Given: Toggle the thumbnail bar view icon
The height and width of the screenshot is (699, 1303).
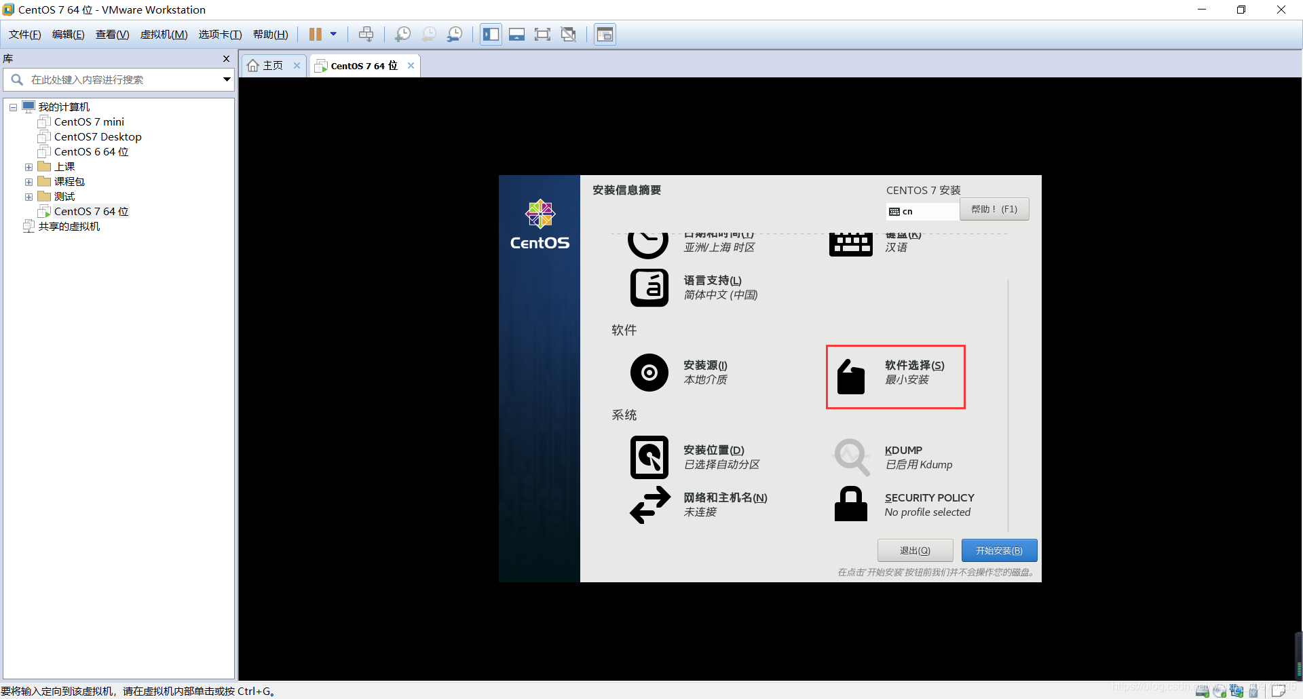Looking at the screenshot, I should click(x=516, y=34).
